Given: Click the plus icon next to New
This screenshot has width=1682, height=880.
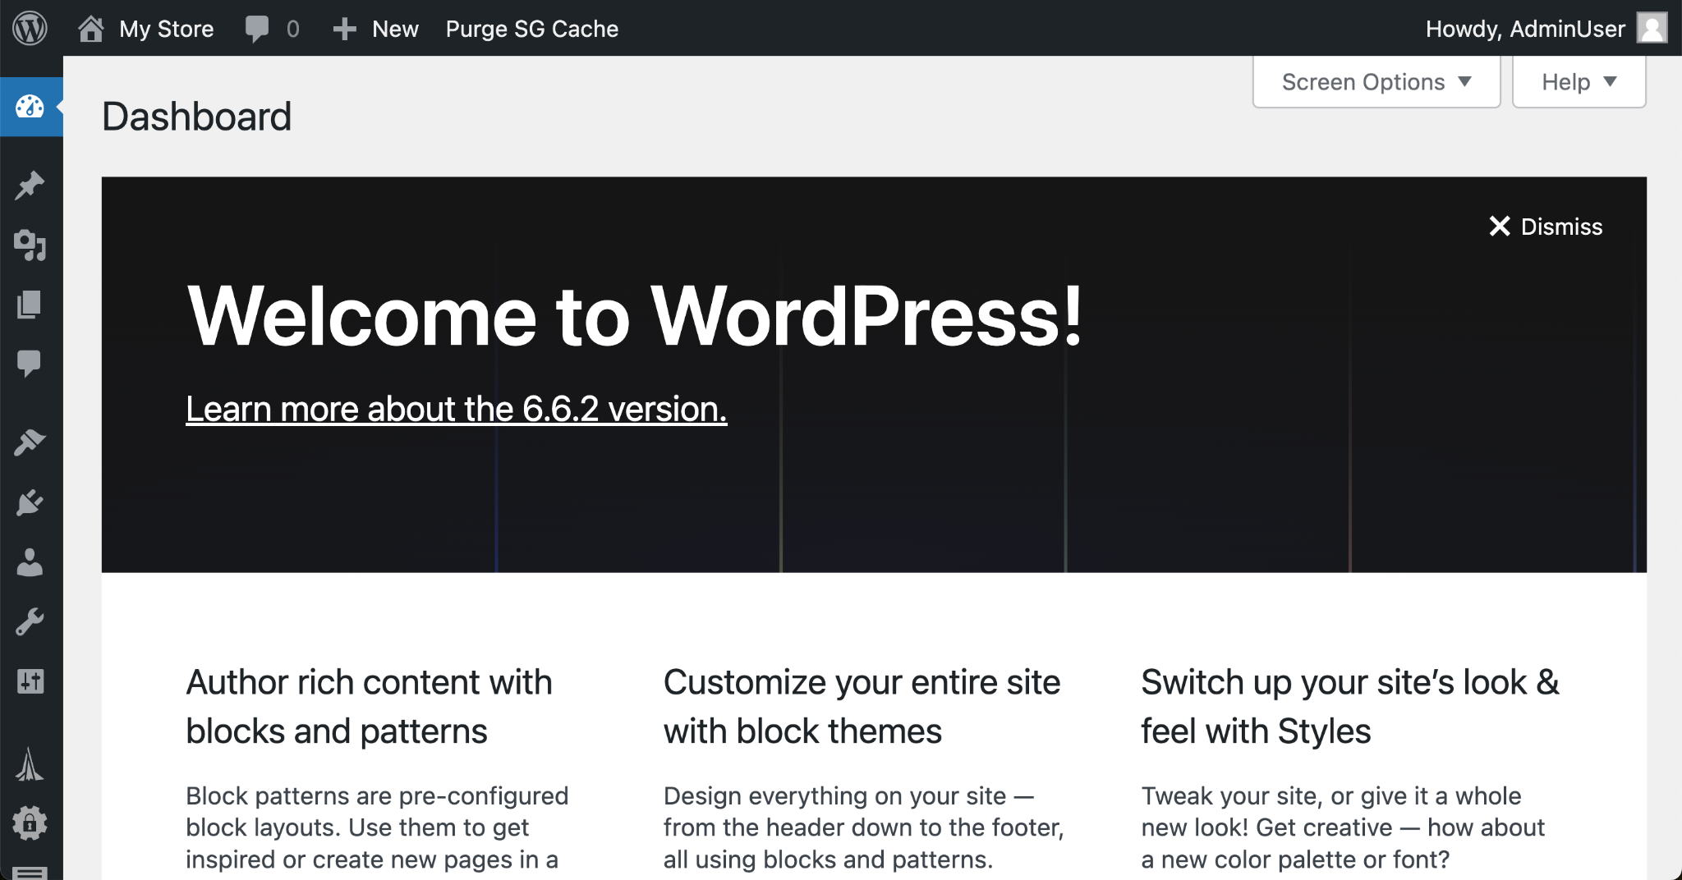Looking at the screenshot, I should pyautogui.click(x=344, y=29).
